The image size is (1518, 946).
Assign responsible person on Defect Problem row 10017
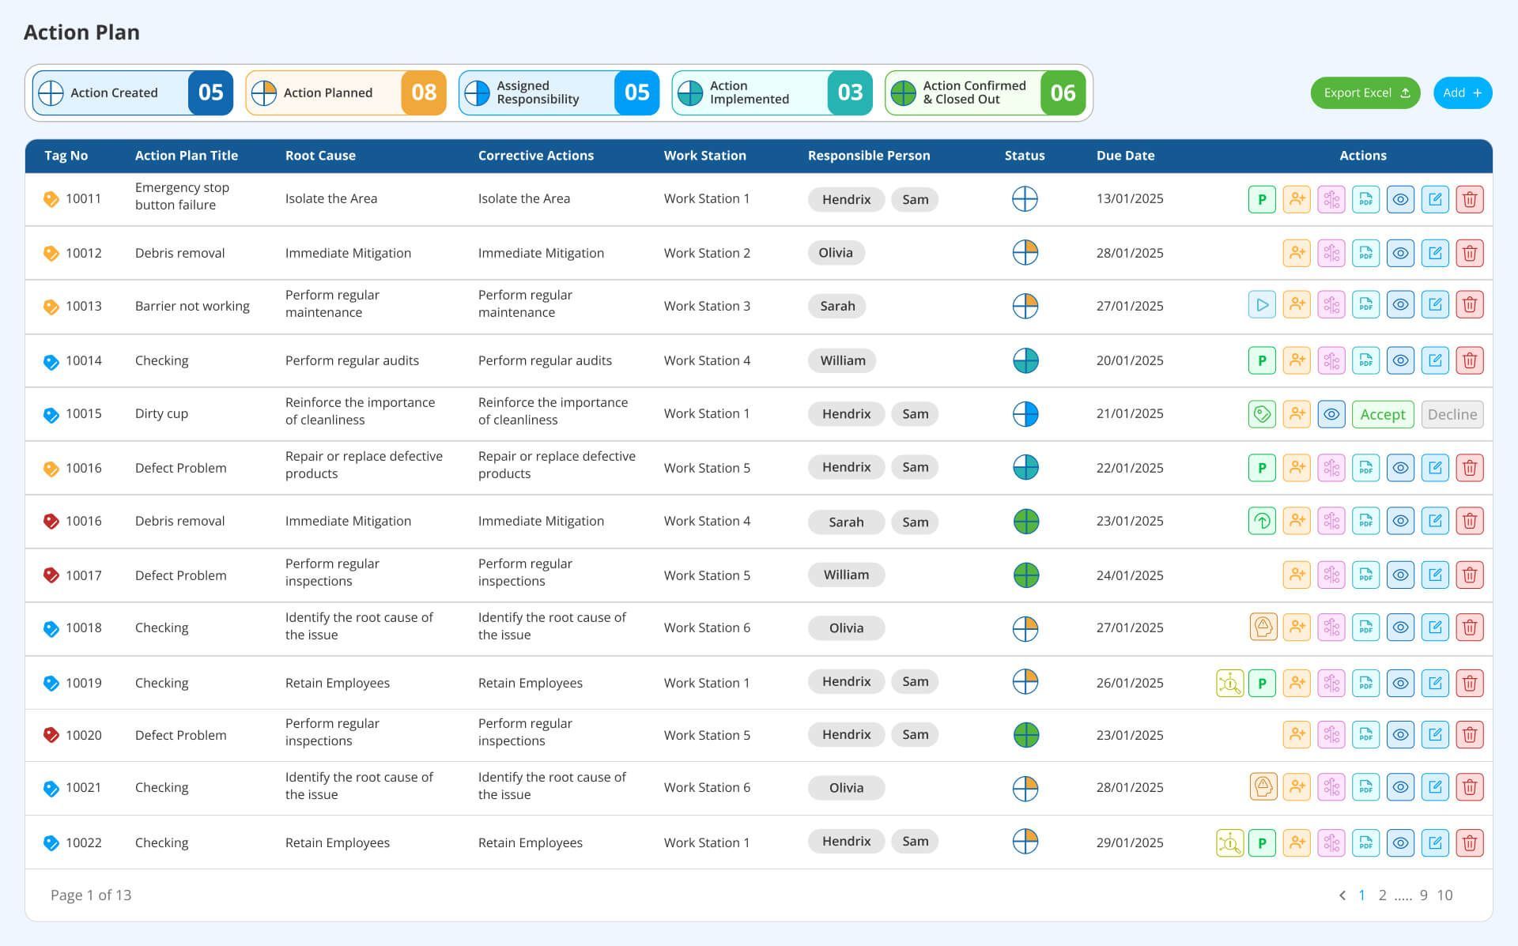coord(1297,575)
